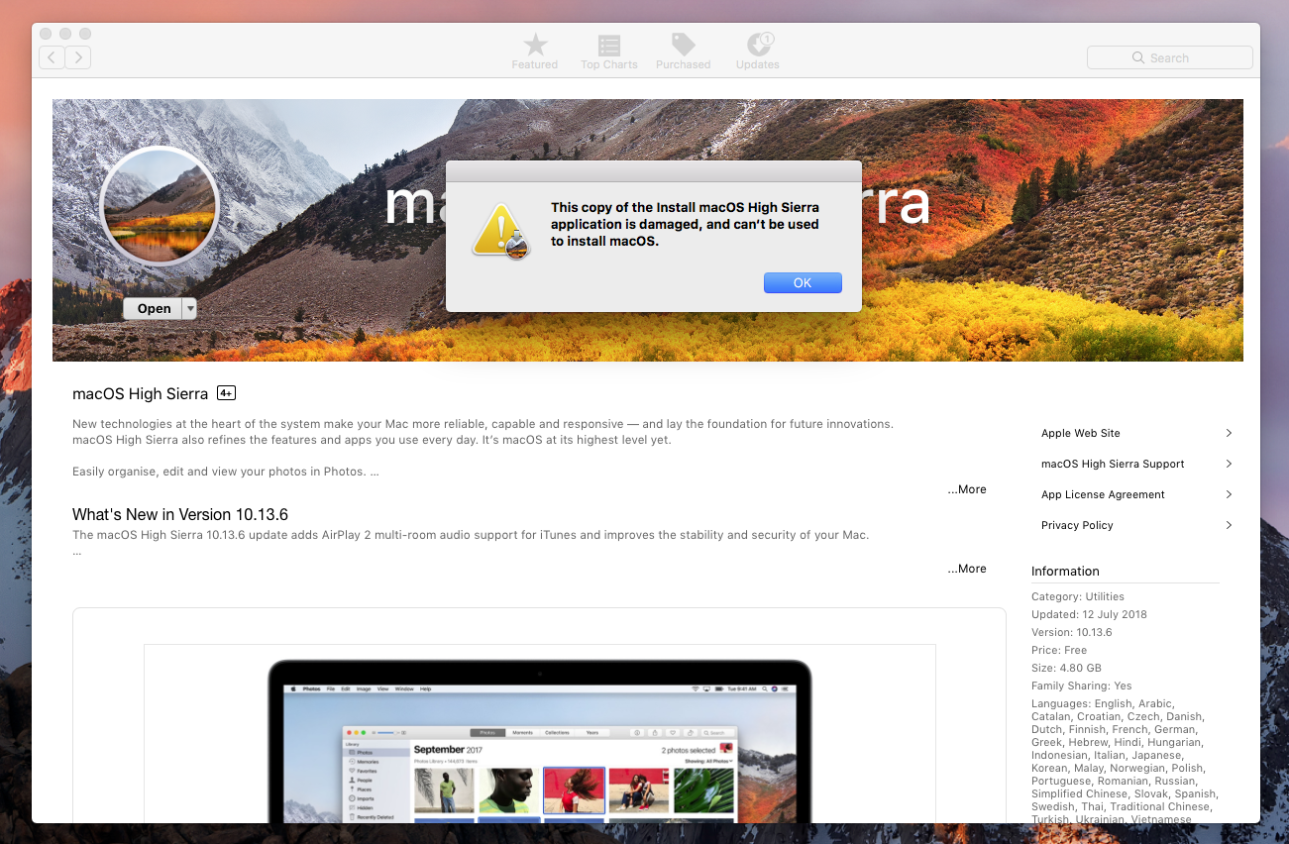Click chevron beside macOS High Sierra Support
This screenshot has height=844, width=1289.
coord(1229,464)
